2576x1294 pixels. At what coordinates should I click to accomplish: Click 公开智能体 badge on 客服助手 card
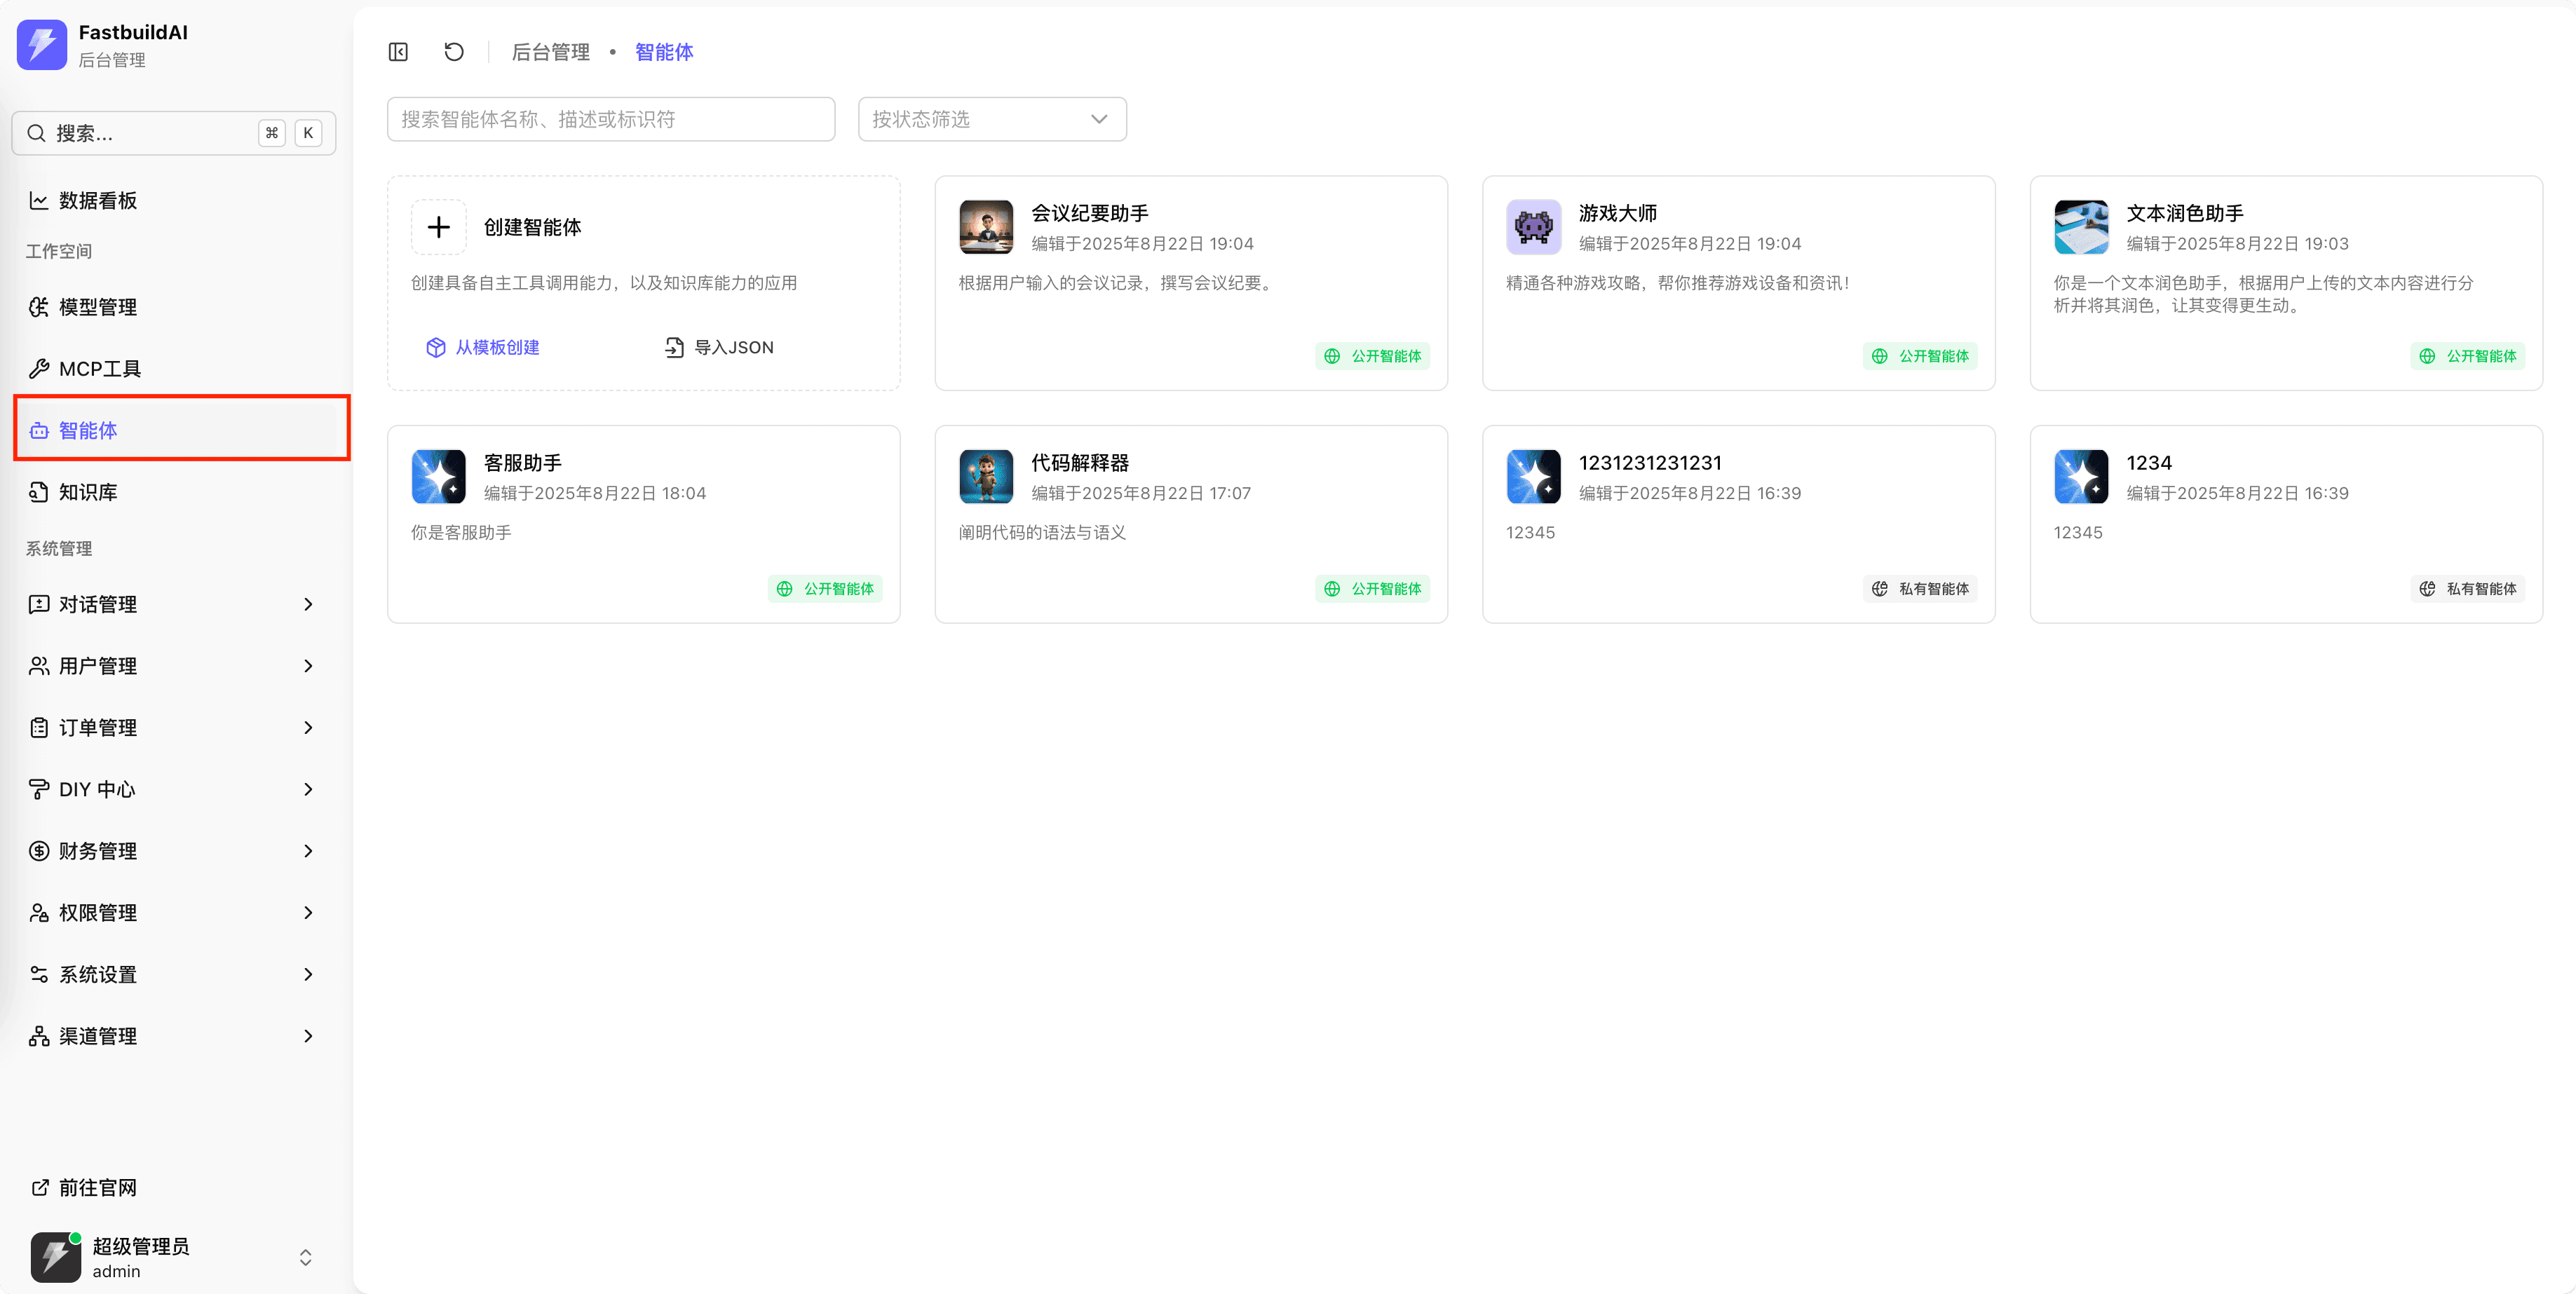coord(825,589)
